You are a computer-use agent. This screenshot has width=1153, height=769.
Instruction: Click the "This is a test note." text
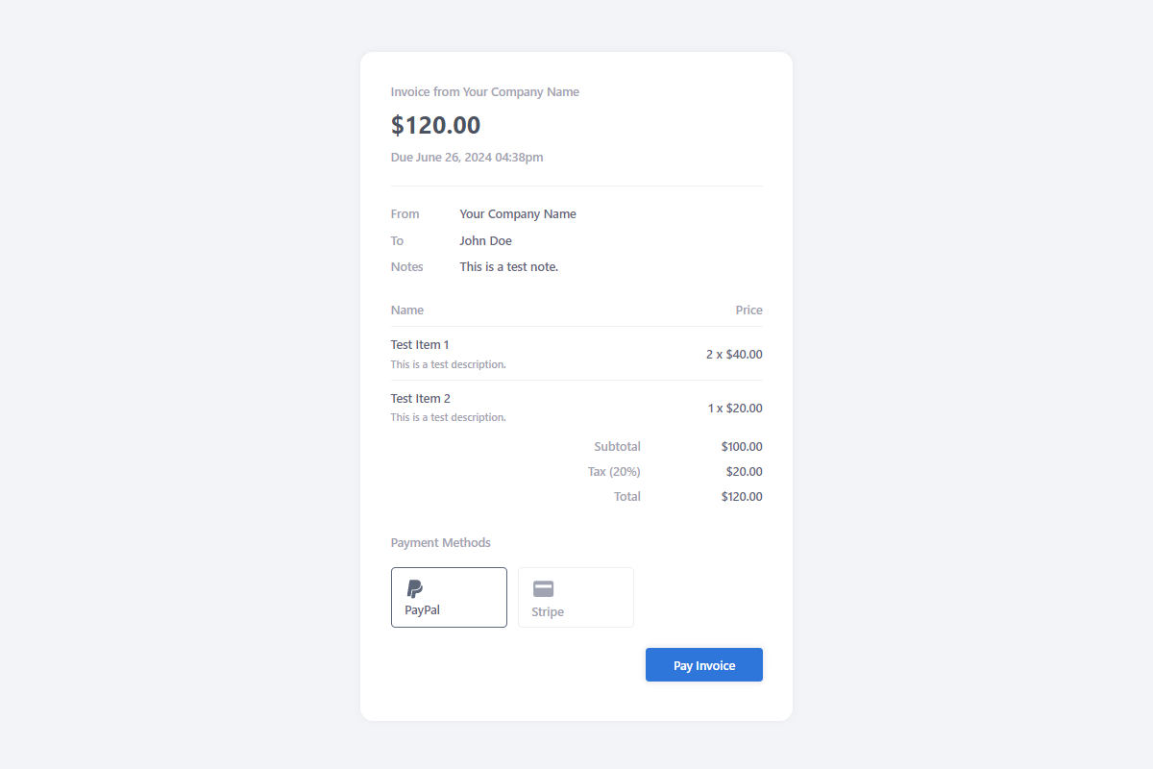tap(509, 267)
